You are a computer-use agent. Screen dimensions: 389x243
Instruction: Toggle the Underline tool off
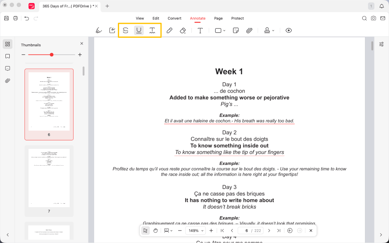(139, 30)
